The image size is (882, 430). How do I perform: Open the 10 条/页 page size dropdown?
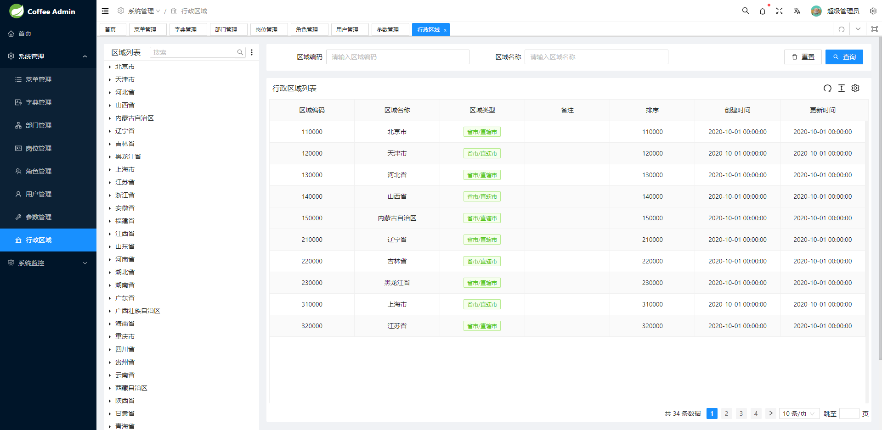coord(799,413)
